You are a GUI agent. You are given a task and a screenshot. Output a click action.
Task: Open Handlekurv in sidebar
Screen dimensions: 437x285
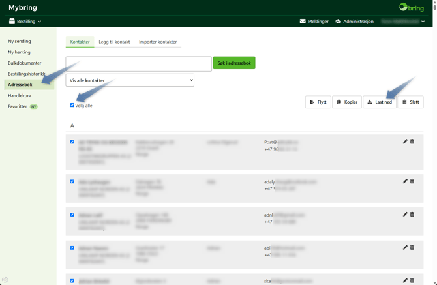20,96
